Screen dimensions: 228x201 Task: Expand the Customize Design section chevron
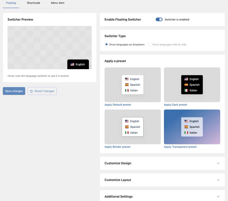218,163
